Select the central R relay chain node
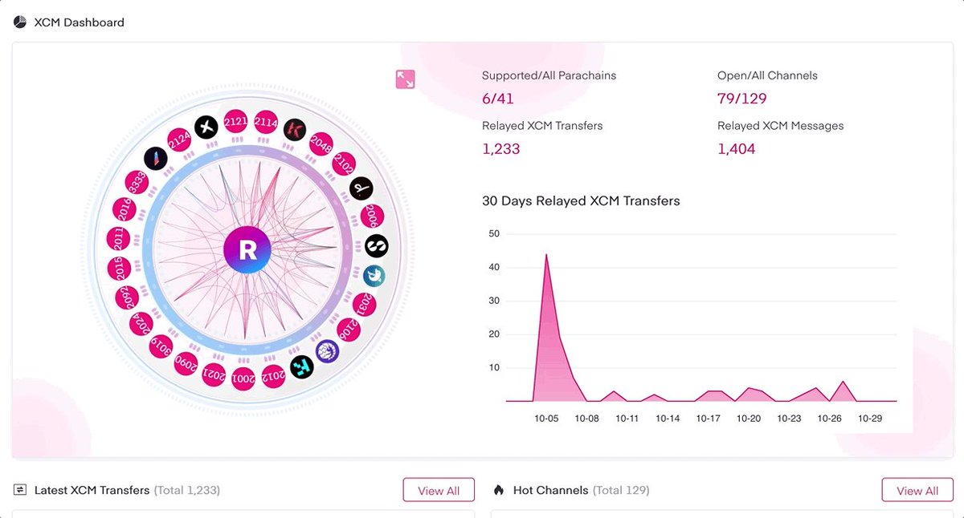964x518 pixels. click(247, 249)
